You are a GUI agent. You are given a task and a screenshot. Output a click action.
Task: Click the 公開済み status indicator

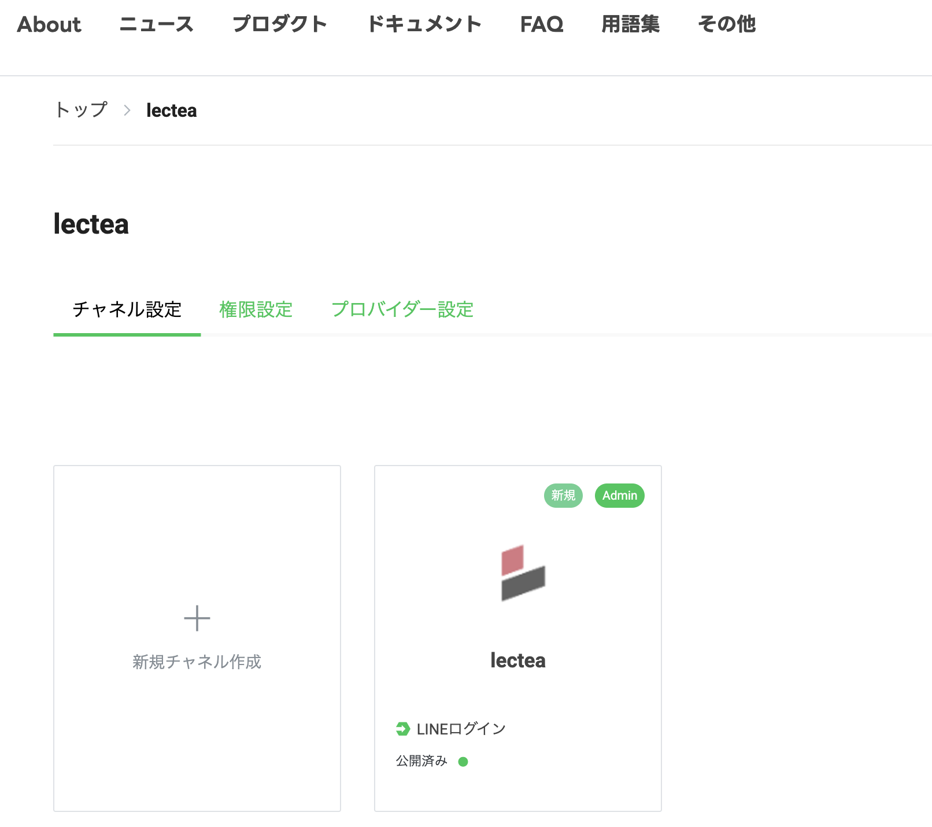[421, 760]
